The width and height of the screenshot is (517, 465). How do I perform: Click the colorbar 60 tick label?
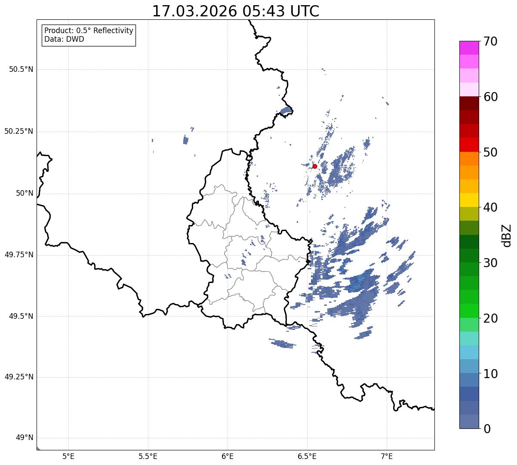coord(490,97)
